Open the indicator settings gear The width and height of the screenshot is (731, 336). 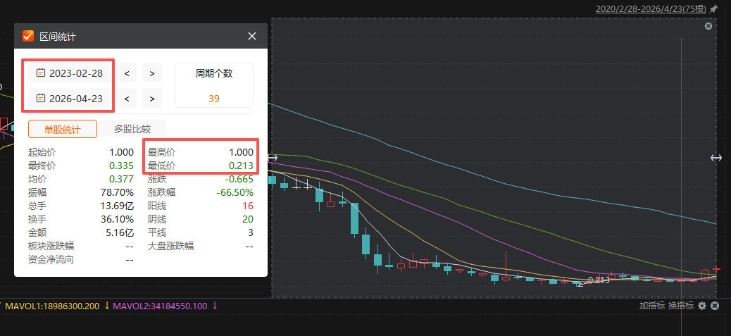701,306
